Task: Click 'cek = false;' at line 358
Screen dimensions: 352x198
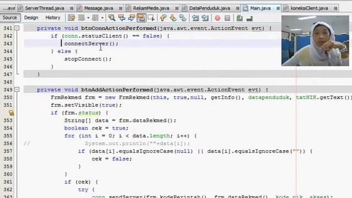Action: pyautogui.click(x=112, y=159)
